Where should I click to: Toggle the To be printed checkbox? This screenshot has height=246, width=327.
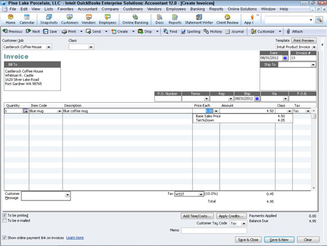4,215
